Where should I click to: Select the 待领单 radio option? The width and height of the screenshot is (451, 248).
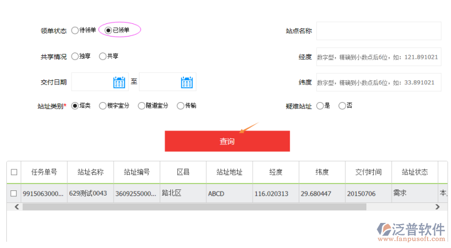75,30
